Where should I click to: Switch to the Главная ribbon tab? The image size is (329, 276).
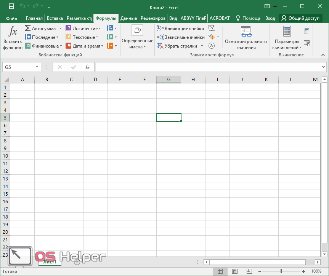click(34, 18)
